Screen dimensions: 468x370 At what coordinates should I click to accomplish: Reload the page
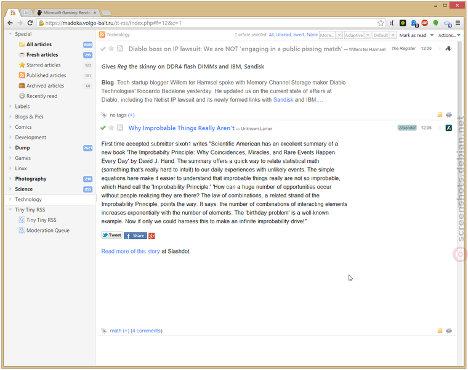coord(30,23)
